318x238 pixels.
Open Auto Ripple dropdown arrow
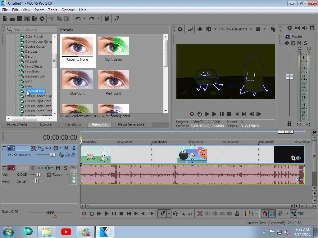287,214
